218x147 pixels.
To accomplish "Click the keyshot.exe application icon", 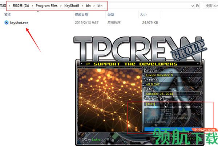I will 7,22.
